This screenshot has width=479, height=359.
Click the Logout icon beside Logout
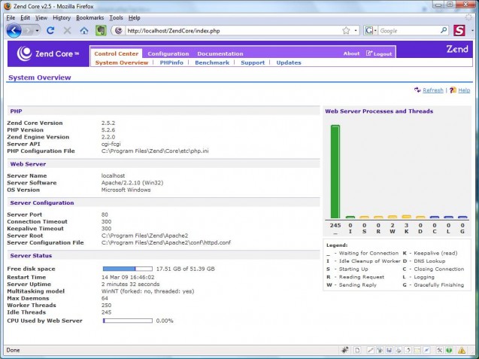pyautogui.click(x=369, y=53)
